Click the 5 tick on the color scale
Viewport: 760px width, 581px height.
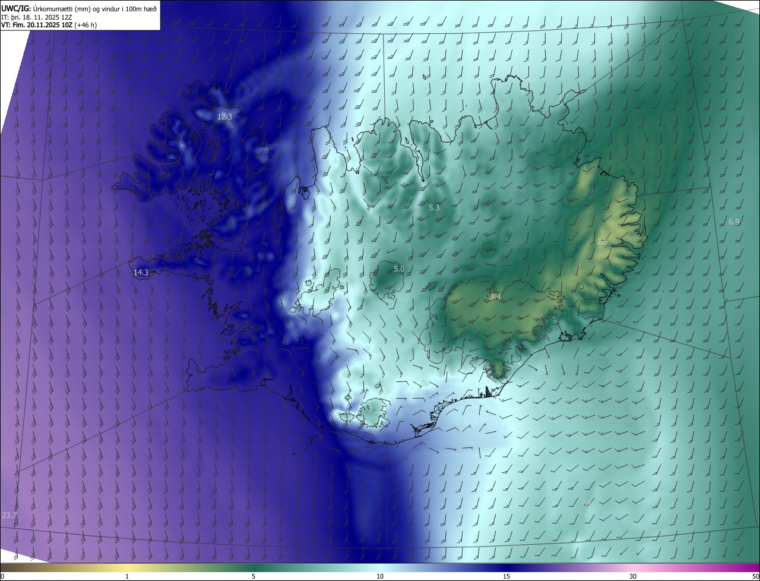coord(254,576)
